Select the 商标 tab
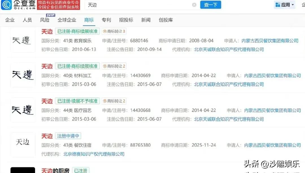Screen dimensions: 305x173 (89, 20)
